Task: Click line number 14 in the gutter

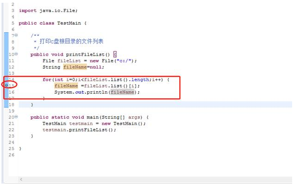Action: coord(12,79)
